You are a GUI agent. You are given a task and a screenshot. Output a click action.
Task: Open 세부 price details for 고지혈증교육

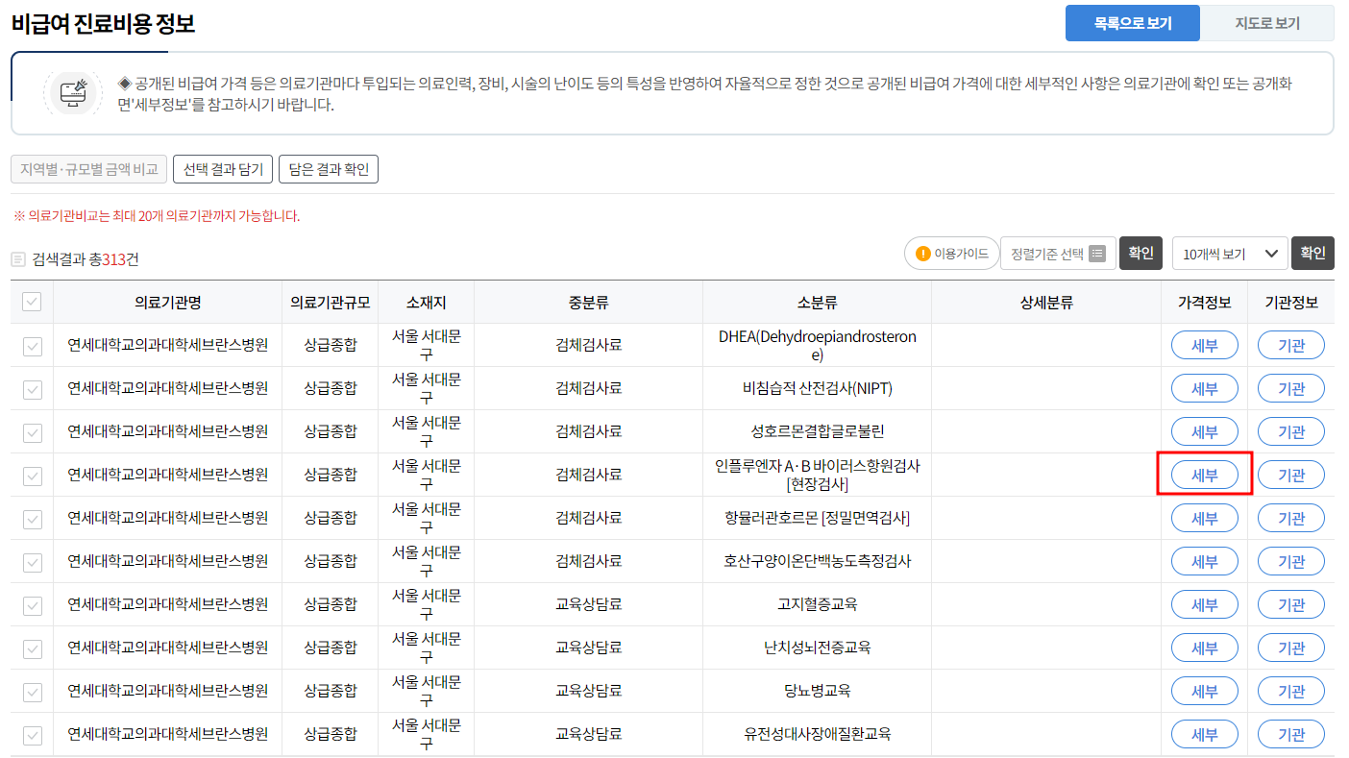tap(1205, 605)
